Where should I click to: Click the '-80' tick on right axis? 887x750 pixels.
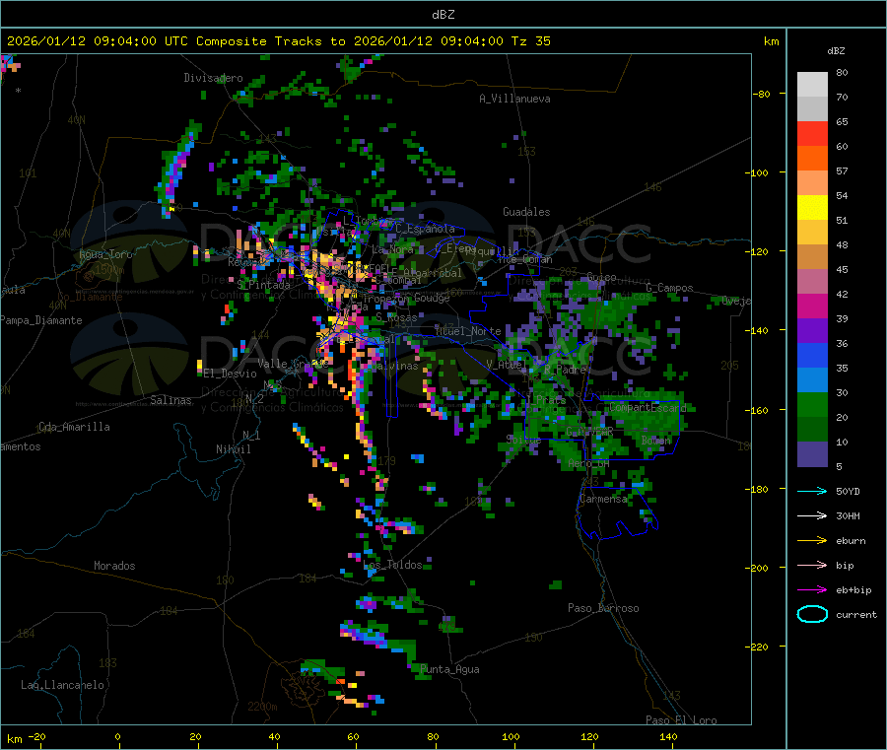(x=762, y=94)
